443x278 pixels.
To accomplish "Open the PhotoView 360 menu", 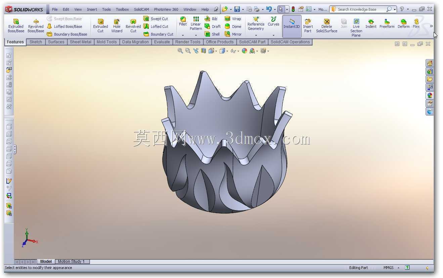I will [166, 9].
